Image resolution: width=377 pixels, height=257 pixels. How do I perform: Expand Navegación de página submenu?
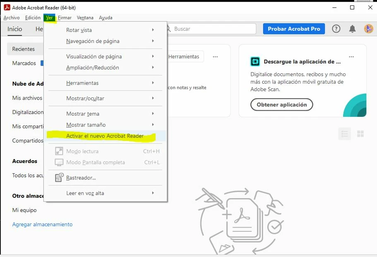coord(153,41)
